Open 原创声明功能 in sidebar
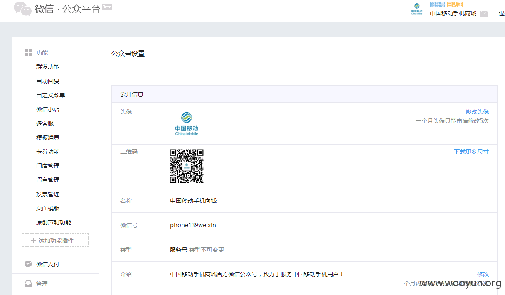Image resolution: width=505 pixels, height=295 pixels. (54, 222)
